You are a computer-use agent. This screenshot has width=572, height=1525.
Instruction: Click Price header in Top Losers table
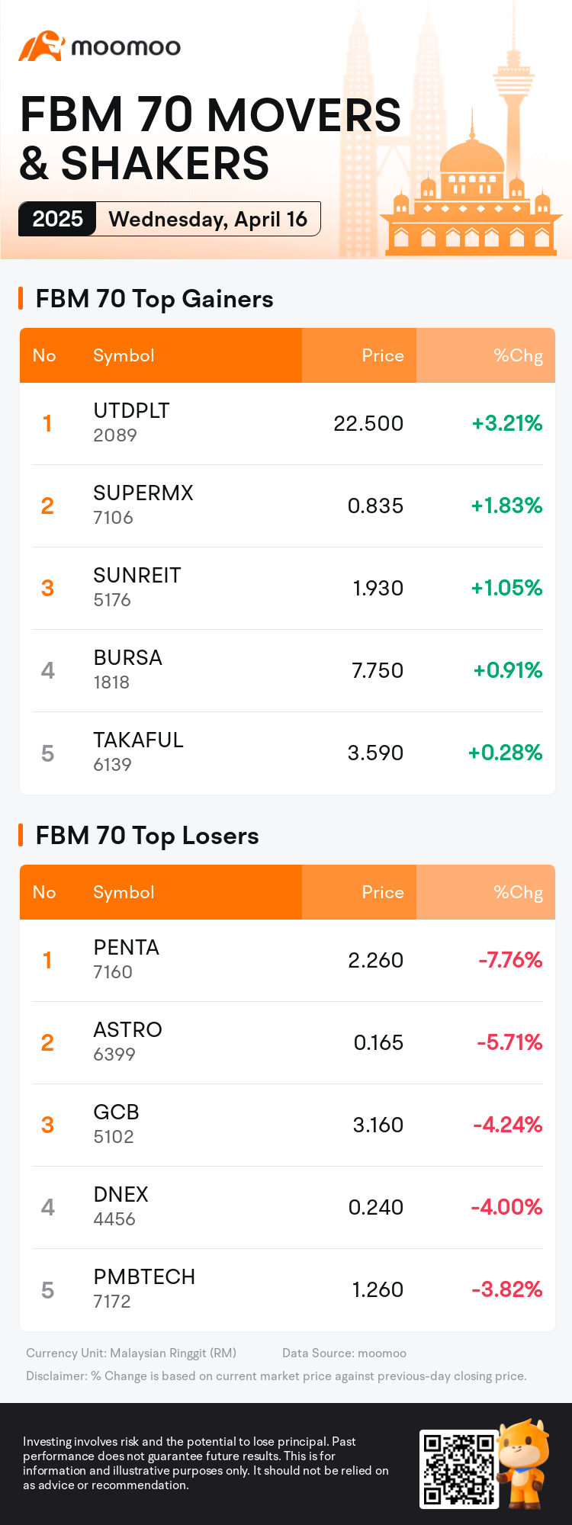(x=383, y=892)
